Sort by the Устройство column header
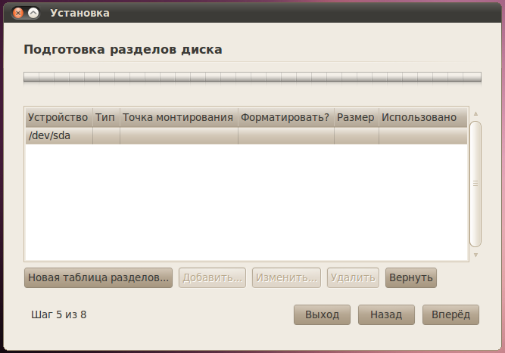The image size is (505, 353). [59, 117]
